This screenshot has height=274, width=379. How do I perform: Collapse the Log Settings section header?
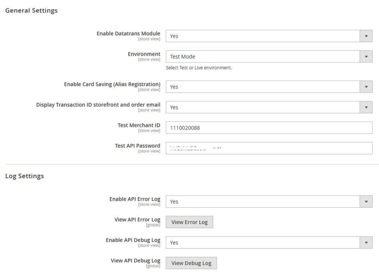click(x=24, y=176)
